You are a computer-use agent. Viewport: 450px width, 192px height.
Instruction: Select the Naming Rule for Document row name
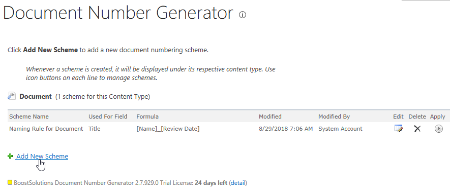[x=46, y=129]
